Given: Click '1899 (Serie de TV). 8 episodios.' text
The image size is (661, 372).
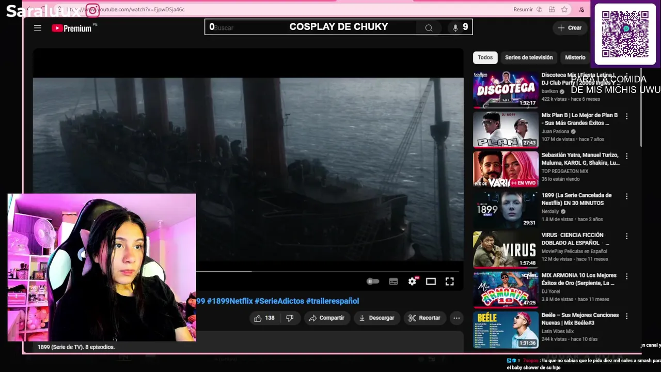Looking at the screenshot, I should [76, 347].
